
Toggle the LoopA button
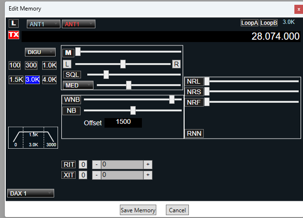pyautogui.click(x=249, y=23)
